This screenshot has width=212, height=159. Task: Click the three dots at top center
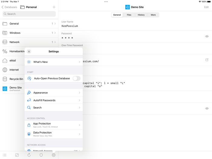(x=106, y=2)
